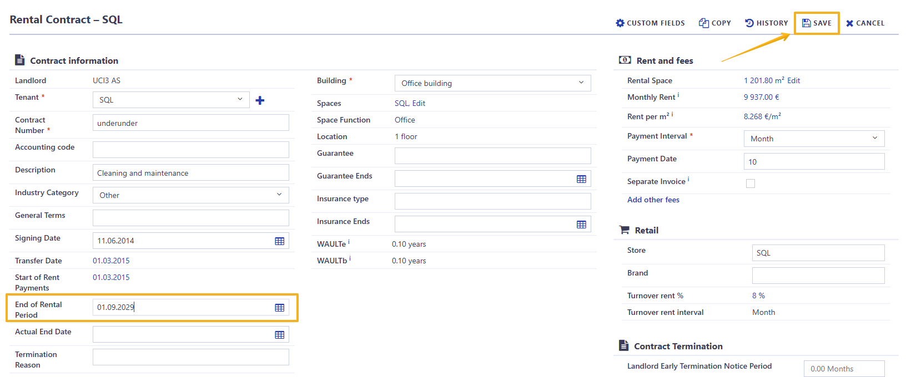Toggle Separate Invoice checkbox

tap(751, 184)
